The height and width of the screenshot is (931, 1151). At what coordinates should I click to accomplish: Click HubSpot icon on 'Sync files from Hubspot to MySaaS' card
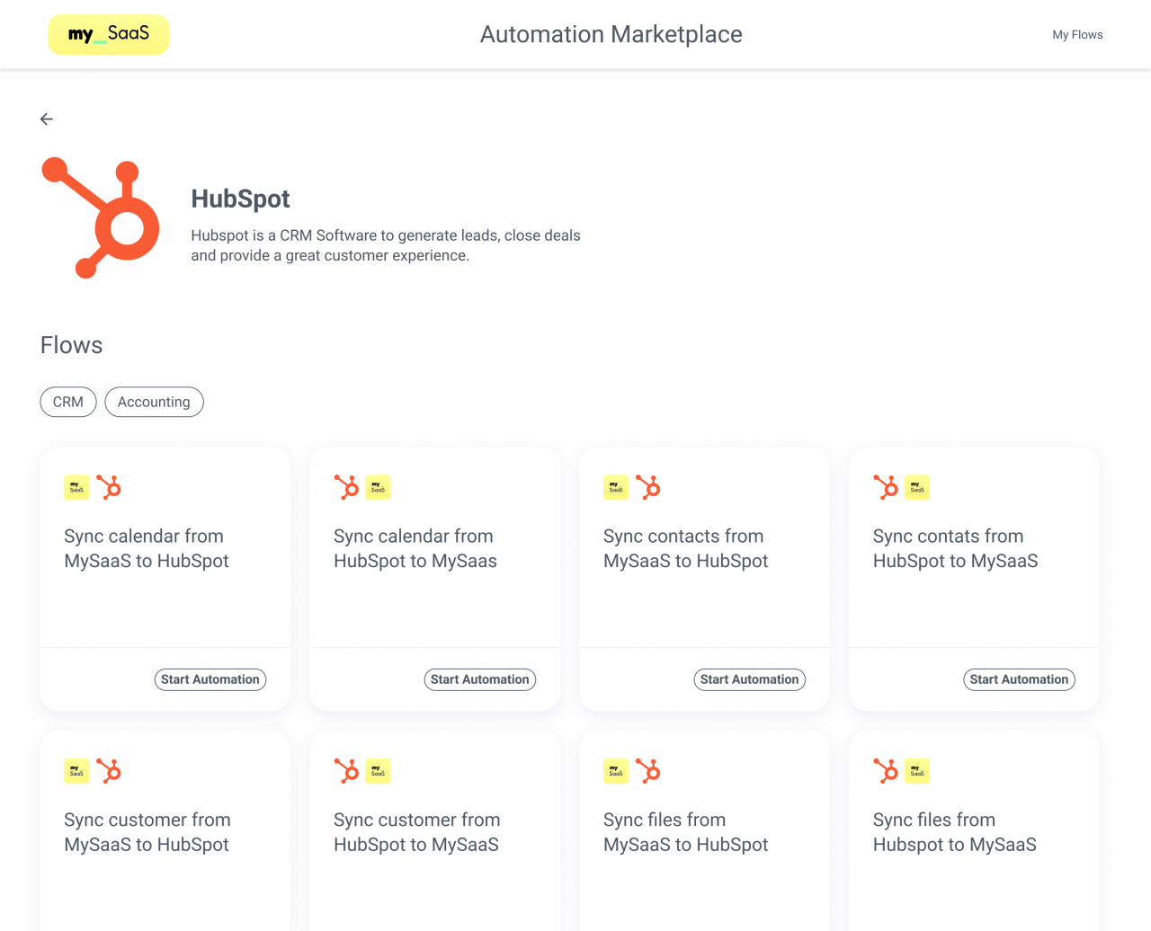[886, 771]
